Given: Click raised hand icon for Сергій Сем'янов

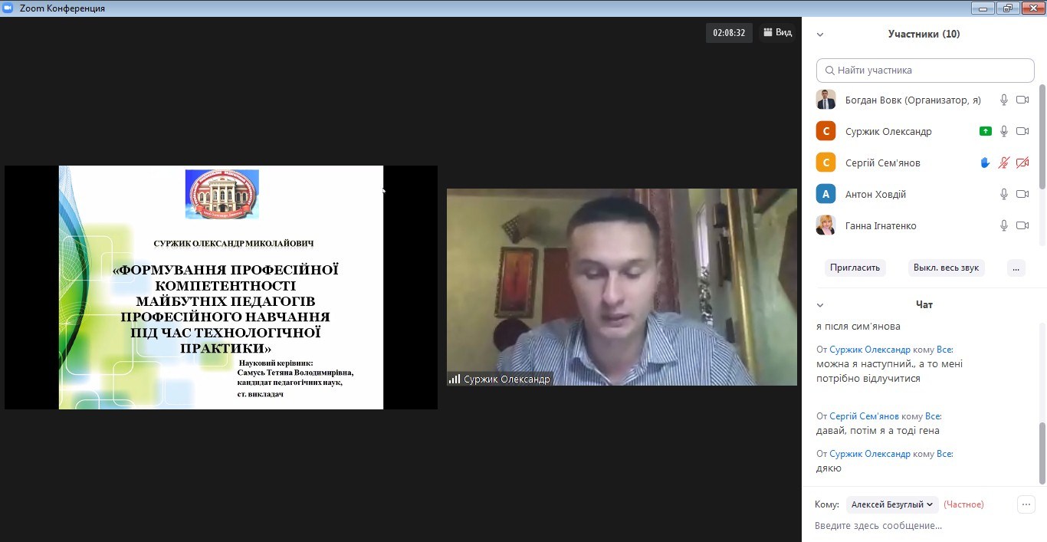Looking at the screenshot, I should (x=986, y=163).
